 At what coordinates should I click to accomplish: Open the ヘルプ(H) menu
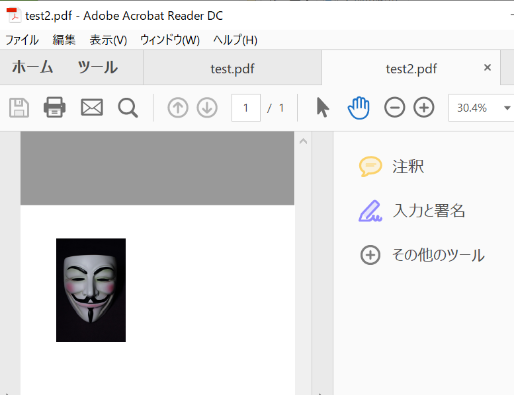coord(235,40)
